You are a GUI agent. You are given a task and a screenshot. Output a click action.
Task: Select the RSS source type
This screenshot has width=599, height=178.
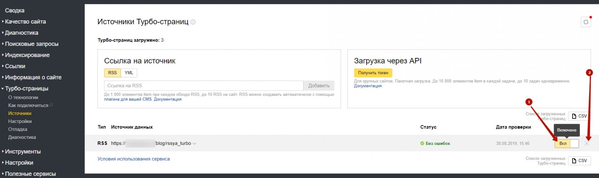point(112,73)
